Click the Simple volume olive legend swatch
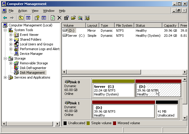189x134 pixels. 88,123
